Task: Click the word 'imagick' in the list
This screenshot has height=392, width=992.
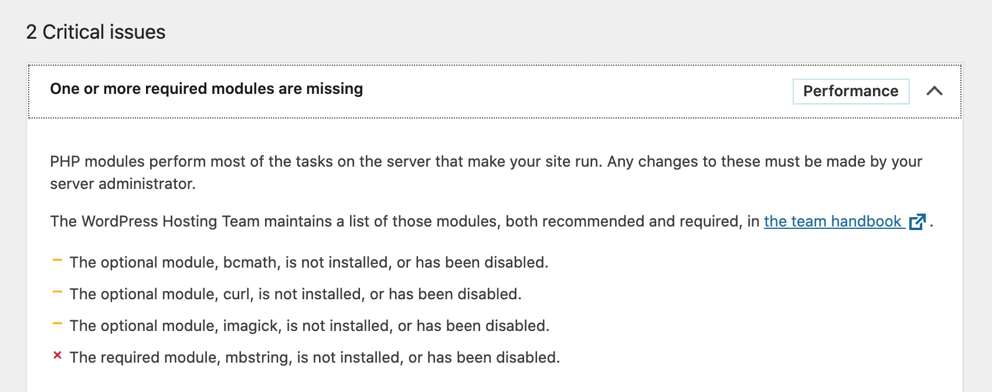Action: [250, 326]
